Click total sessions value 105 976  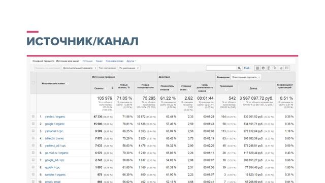coord(105,98)
